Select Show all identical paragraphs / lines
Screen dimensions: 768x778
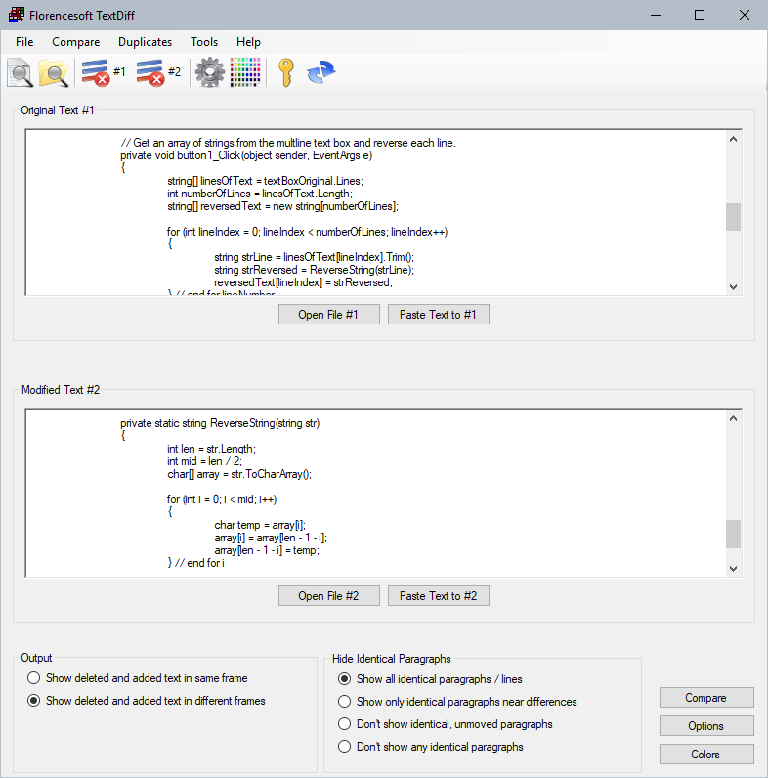coord(430,679)
